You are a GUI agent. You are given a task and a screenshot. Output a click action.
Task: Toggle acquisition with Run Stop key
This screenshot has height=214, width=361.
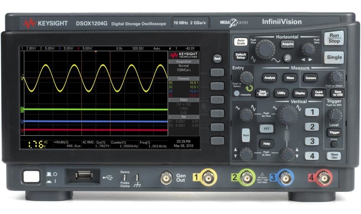click(x=334, y=38)
